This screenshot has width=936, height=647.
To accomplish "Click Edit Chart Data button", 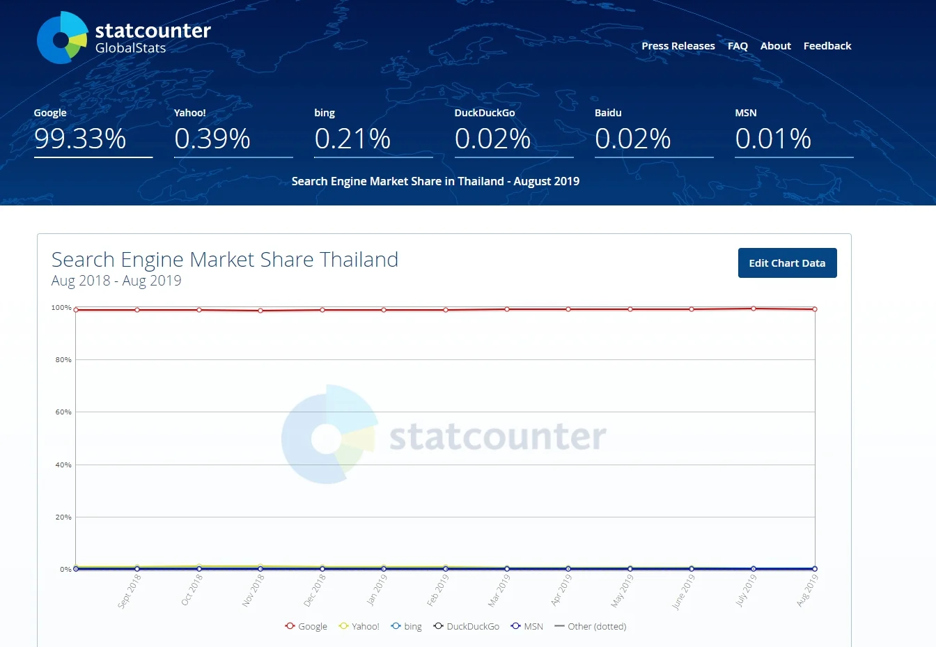I will tap(788, 263).
